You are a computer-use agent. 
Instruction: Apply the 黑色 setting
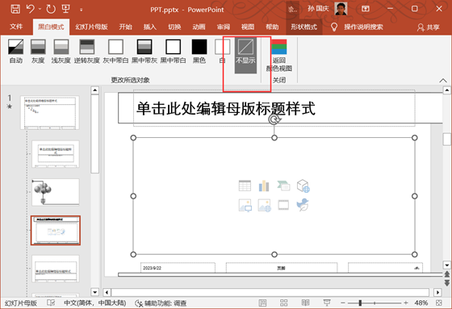(x=199, y=52)
